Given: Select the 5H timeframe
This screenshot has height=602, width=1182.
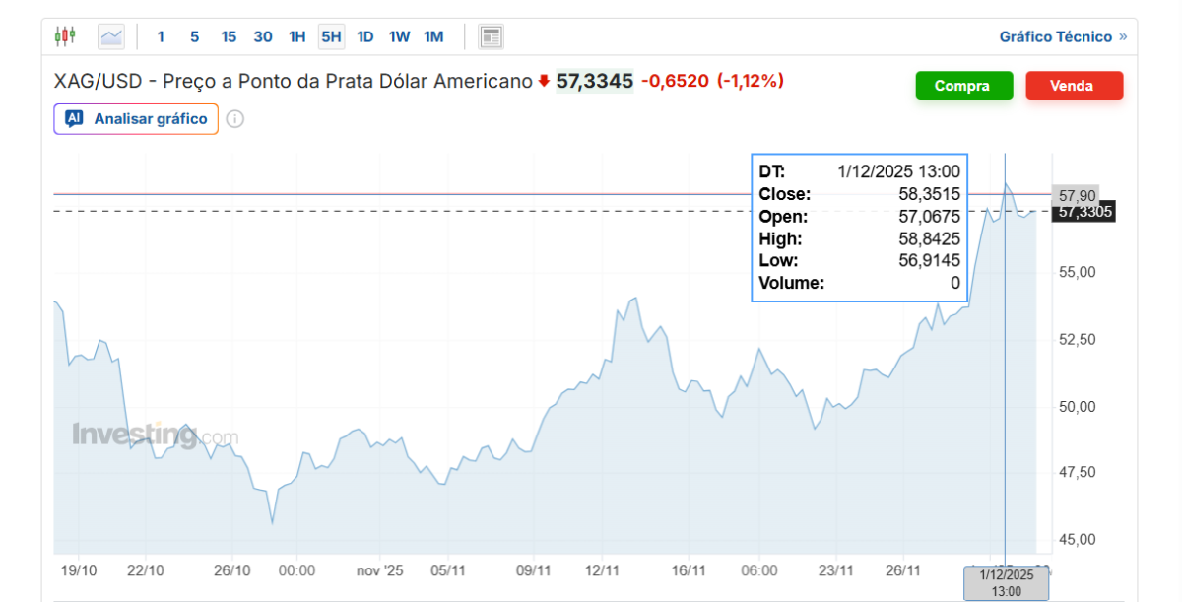Looking at the screenshot, I should 331,37.
